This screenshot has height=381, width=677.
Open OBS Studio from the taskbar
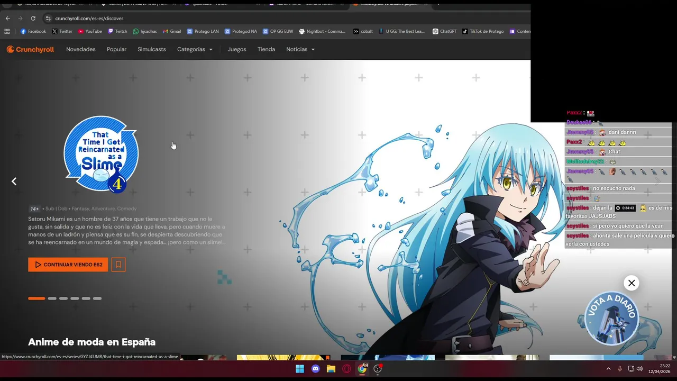378,369
